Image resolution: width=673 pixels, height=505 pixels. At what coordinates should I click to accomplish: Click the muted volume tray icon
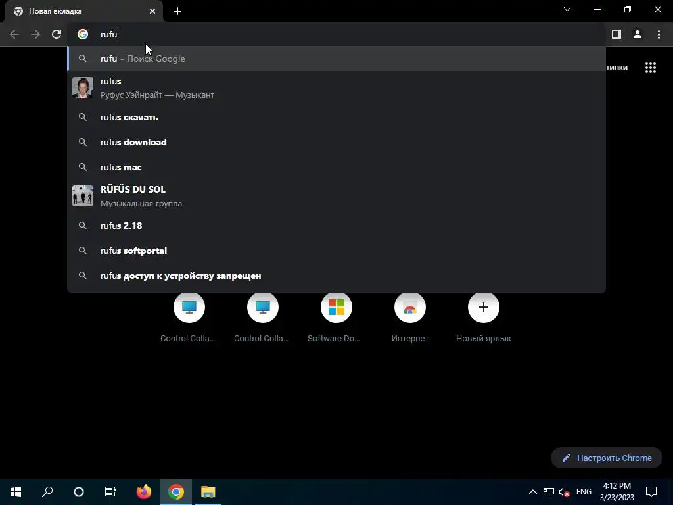coord(565,492)
